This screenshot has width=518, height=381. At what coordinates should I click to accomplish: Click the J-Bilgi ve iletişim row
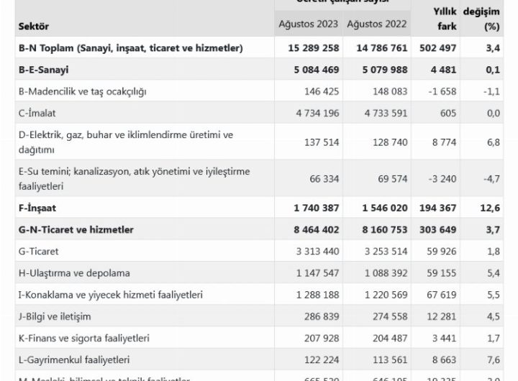pos(59,316)
